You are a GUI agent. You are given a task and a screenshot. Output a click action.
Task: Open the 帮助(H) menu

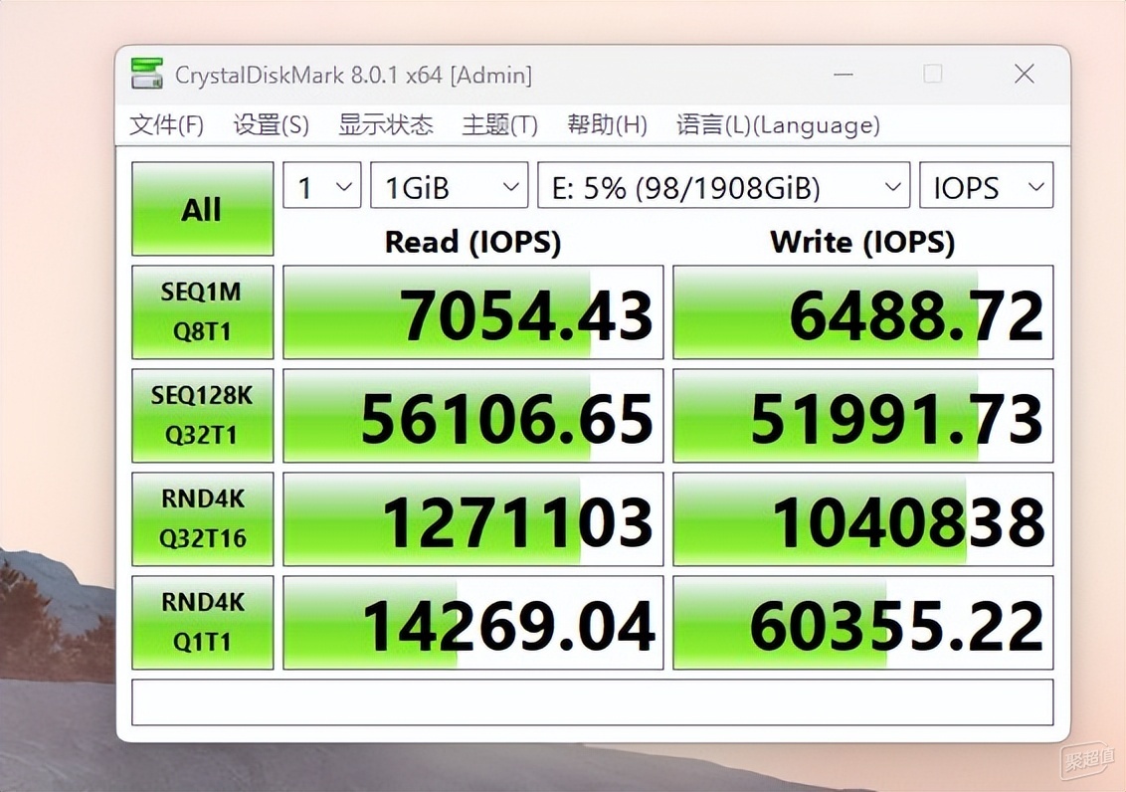click(x=607, y=125)
